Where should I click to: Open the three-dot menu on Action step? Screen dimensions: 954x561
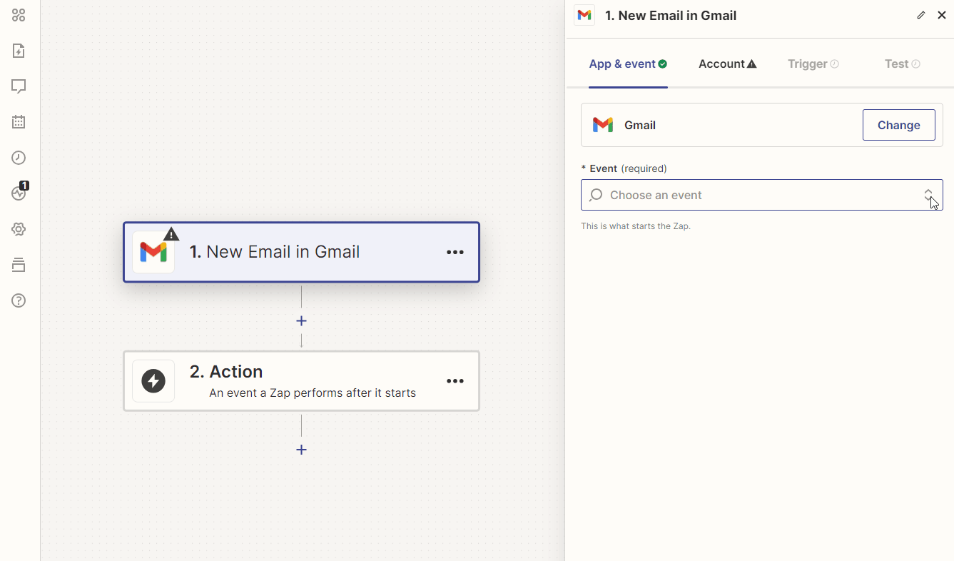[x=455, y=381]
